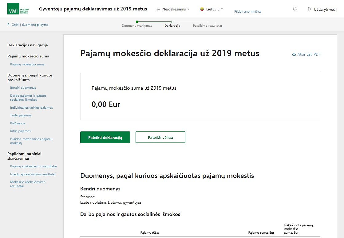Open the Neįgaliesiems accessibility dropdown
This screenshot has height=238, width=344.
point(174,9)
